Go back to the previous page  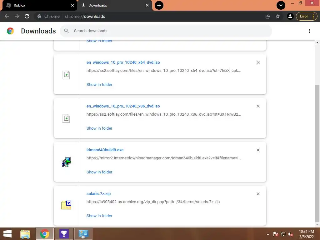tap(7, 16)
